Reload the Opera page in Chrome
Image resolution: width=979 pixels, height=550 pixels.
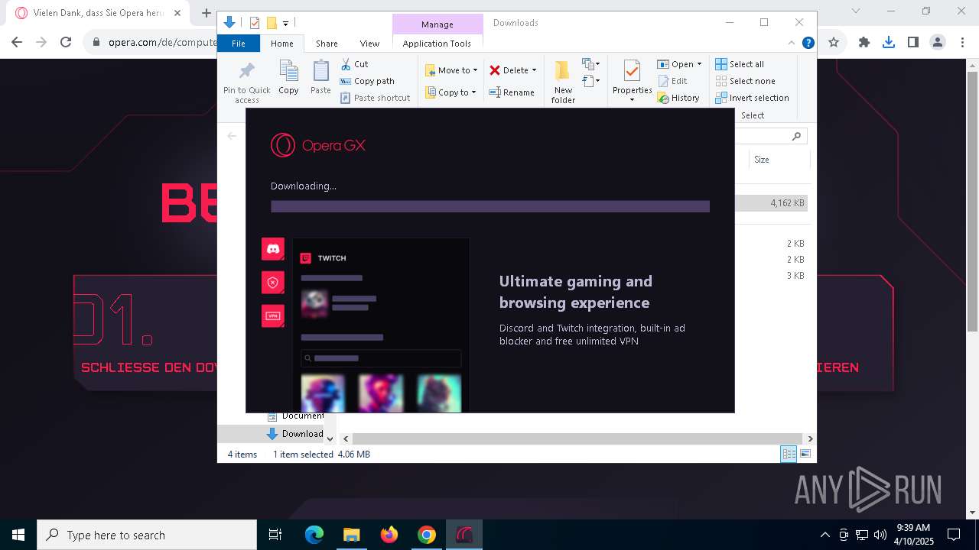[66, 42]
